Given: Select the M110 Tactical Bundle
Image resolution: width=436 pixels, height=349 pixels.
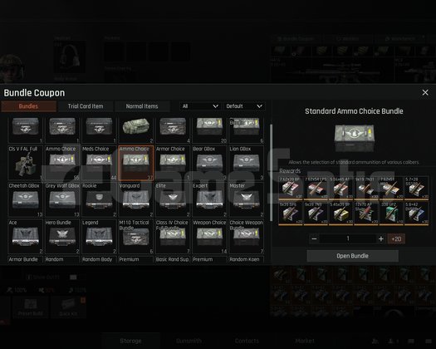Looking at the screenshot, I should pos(136,237).
